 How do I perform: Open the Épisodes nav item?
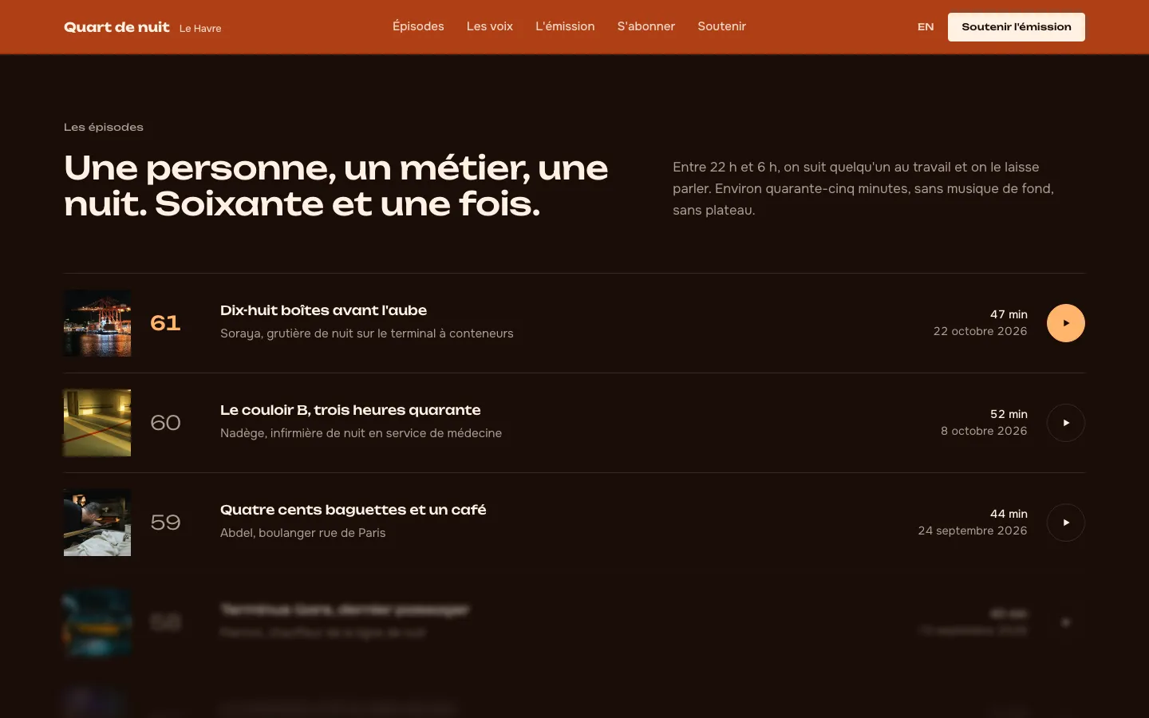[x=418, y=26]
